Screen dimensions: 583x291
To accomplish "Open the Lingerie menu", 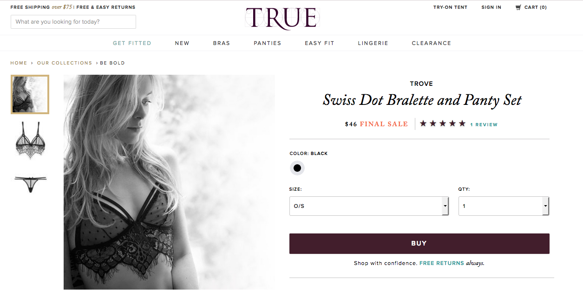I will [x=373, y=43].
